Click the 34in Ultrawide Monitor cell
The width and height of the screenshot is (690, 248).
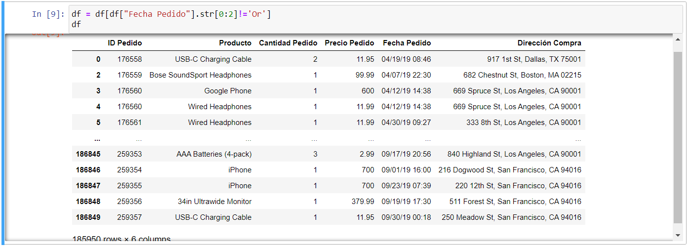(x=215, y=202)
